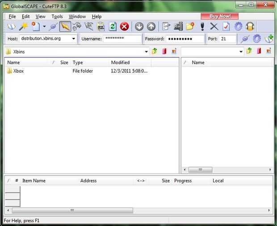Click right pane scroll right arrow
This screenshot has height=226, width=277.
(270, 169)
